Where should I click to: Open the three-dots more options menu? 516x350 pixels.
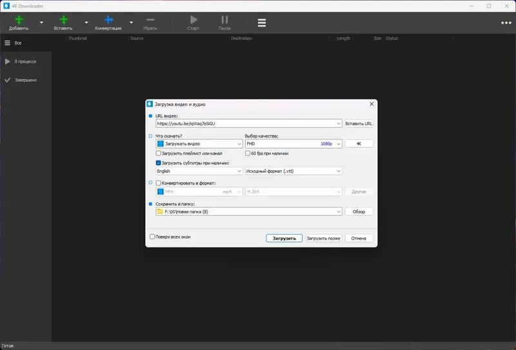coord(506,23)
